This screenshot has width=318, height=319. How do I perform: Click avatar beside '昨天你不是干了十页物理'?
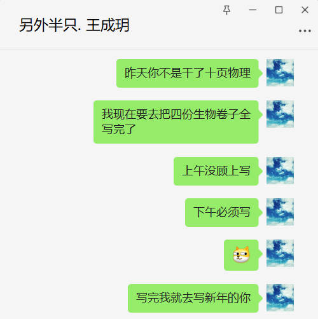[x=280, y=72]
